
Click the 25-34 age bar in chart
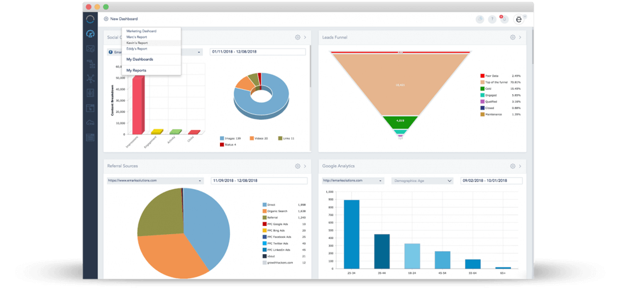[x=352, y=234]
